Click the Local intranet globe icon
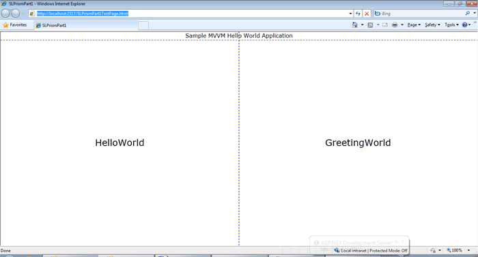This screenshot has height=257, width=478. point(337,250)
